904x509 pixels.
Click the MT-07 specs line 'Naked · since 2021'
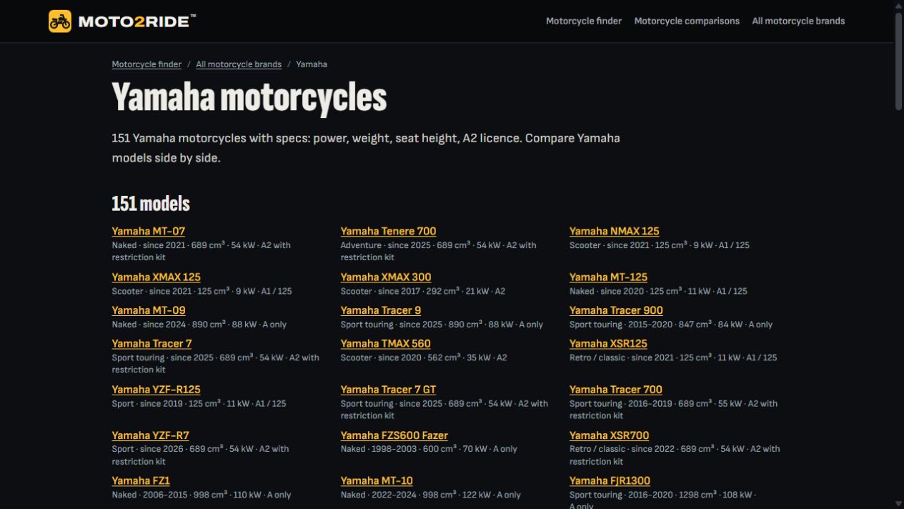[149, 245]
